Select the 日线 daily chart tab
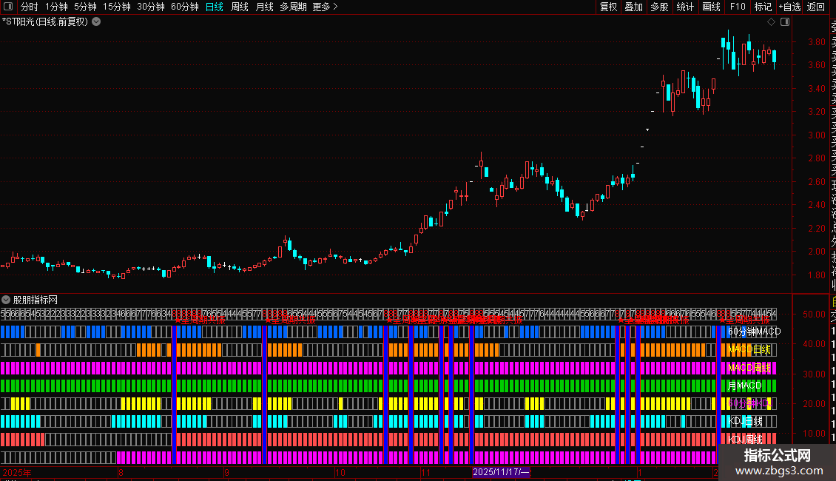This screenshot has width=836, height=481. (215, 7)
